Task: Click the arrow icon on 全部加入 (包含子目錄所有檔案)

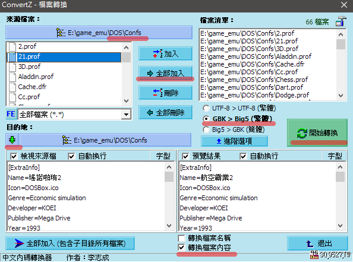Action: pos(19,243)
